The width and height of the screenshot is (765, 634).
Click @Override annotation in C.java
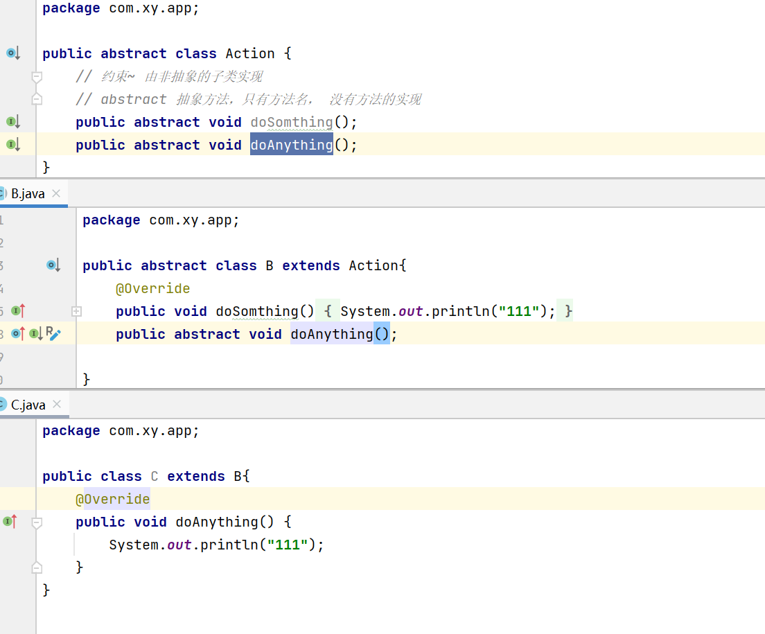tap(113, 500)
